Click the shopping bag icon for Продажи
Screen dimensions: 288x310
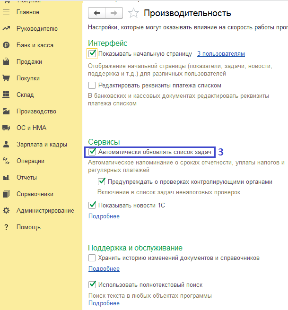(x=6, y=62)
